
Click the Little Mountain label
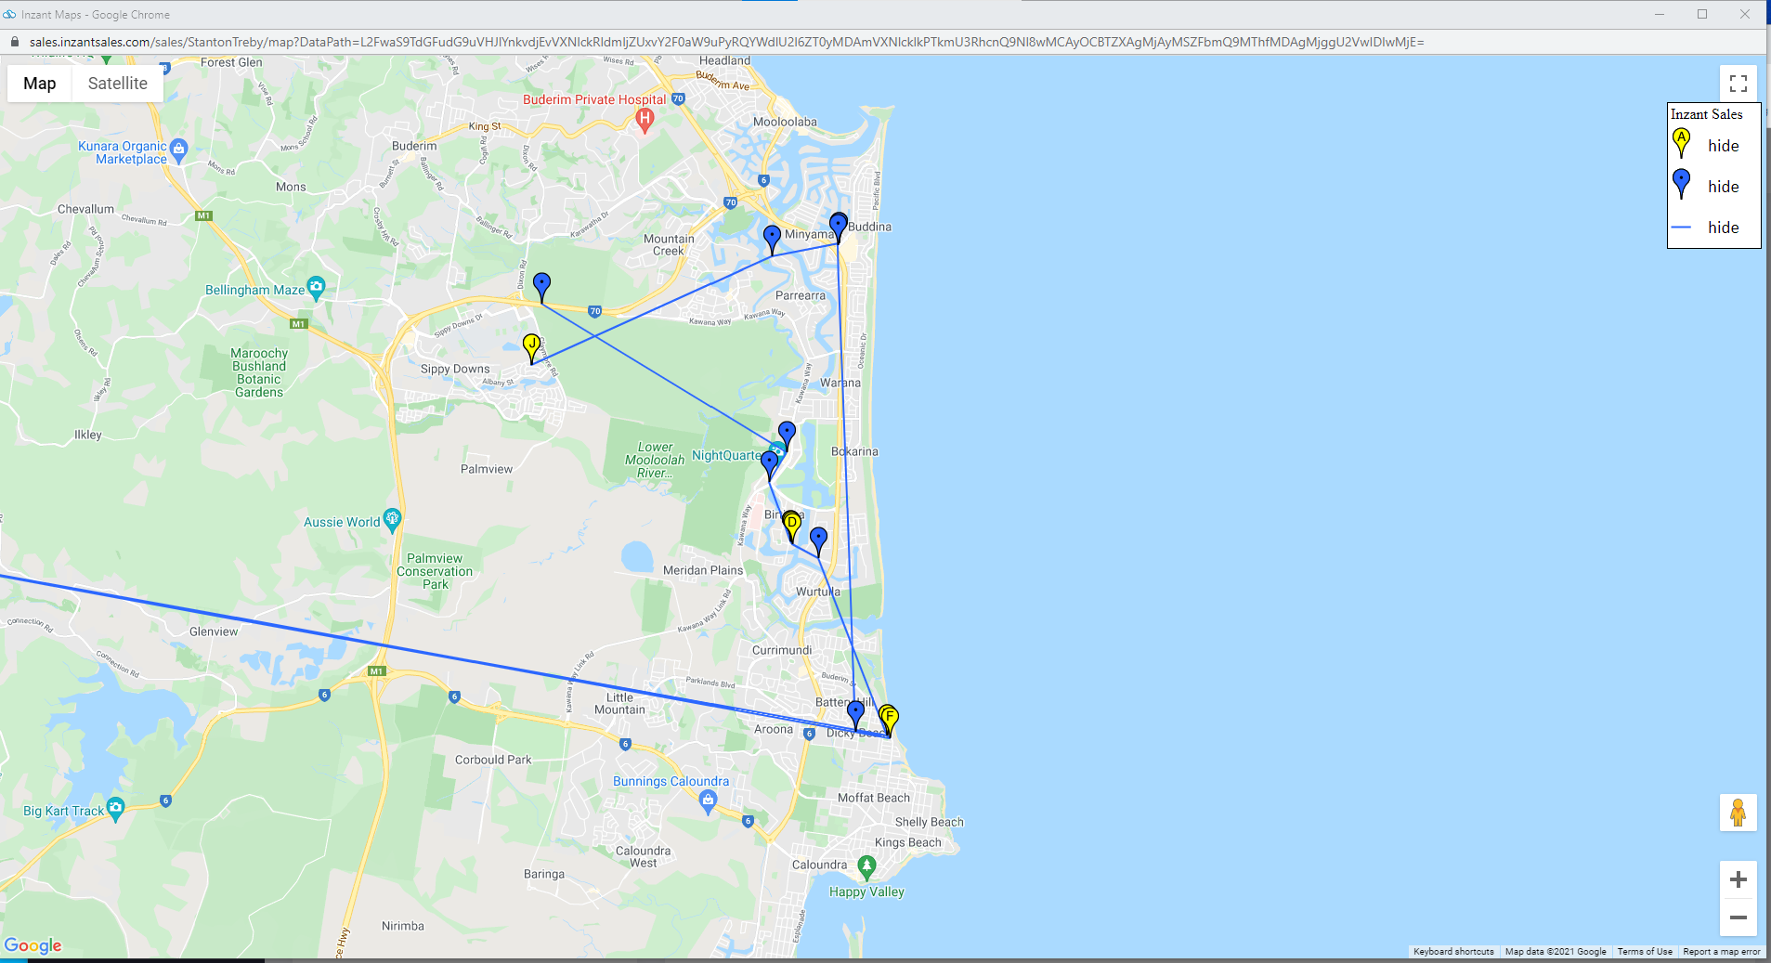(x=619, y=704)
